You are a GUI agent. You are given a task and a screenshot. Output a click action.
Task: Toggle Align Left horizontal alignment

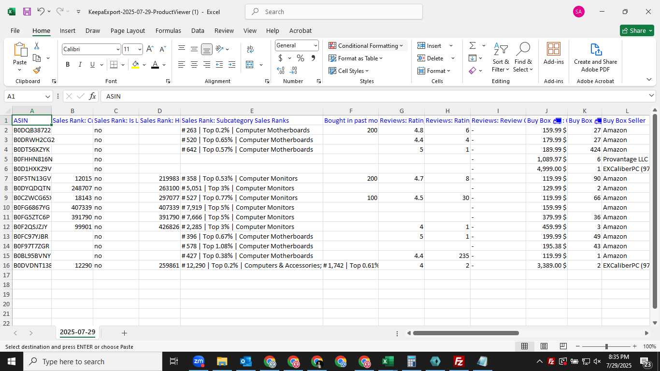pyautogui.click(x=182, y=65)
